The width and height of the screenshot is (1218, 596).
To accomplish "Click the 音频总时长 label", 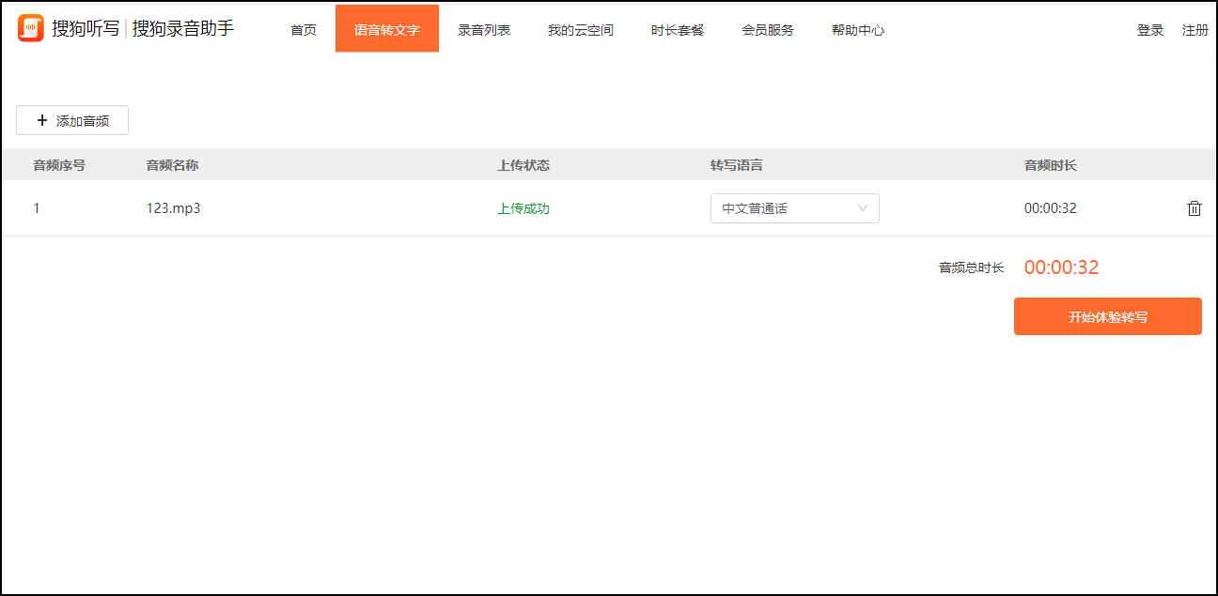I will [x=972, y=267].
